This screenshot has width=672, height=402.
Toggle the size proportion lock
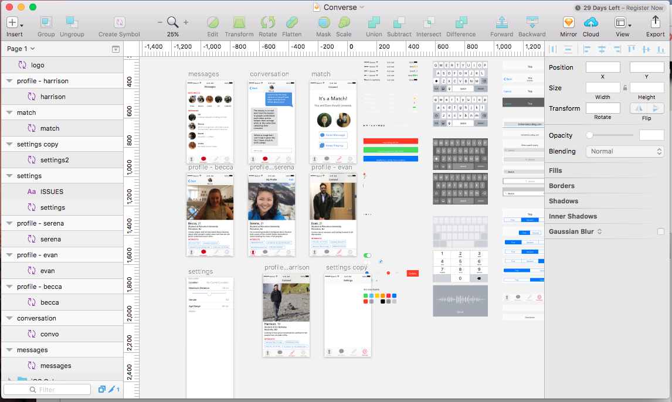pos(625,88)
